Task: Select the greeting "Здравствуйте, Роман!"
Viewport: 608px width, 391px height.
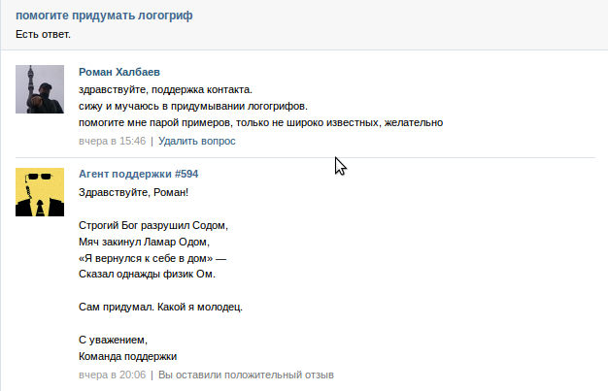Action: [133, 193]
